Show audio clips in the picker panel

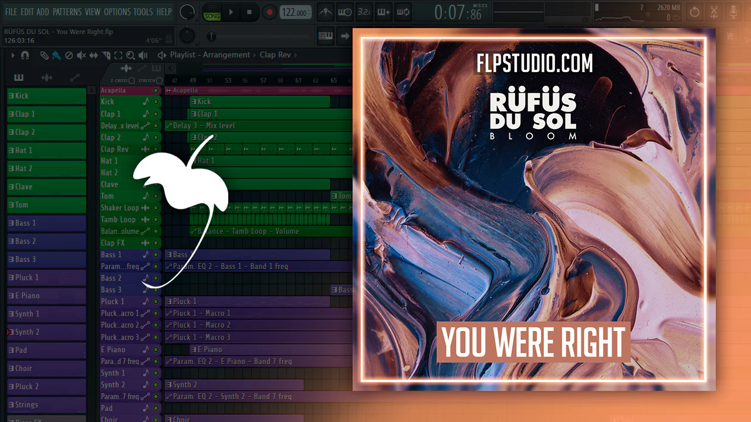(x=47, y=78)
